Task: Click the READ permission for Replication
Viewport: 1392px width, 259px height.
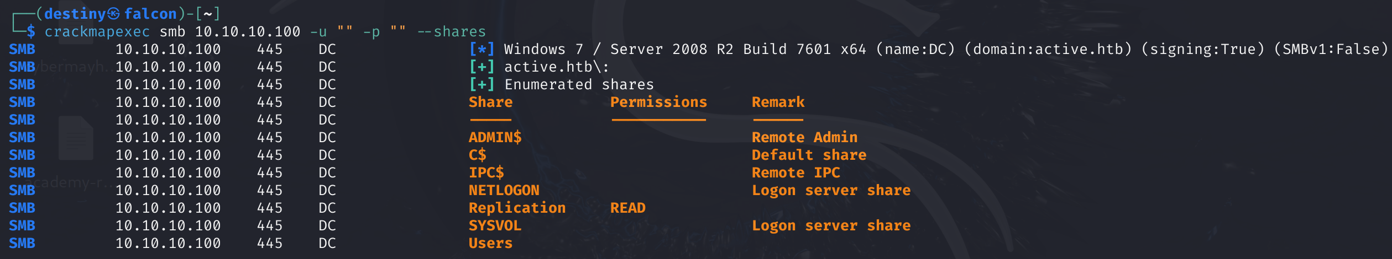Action: coord(627,208)
